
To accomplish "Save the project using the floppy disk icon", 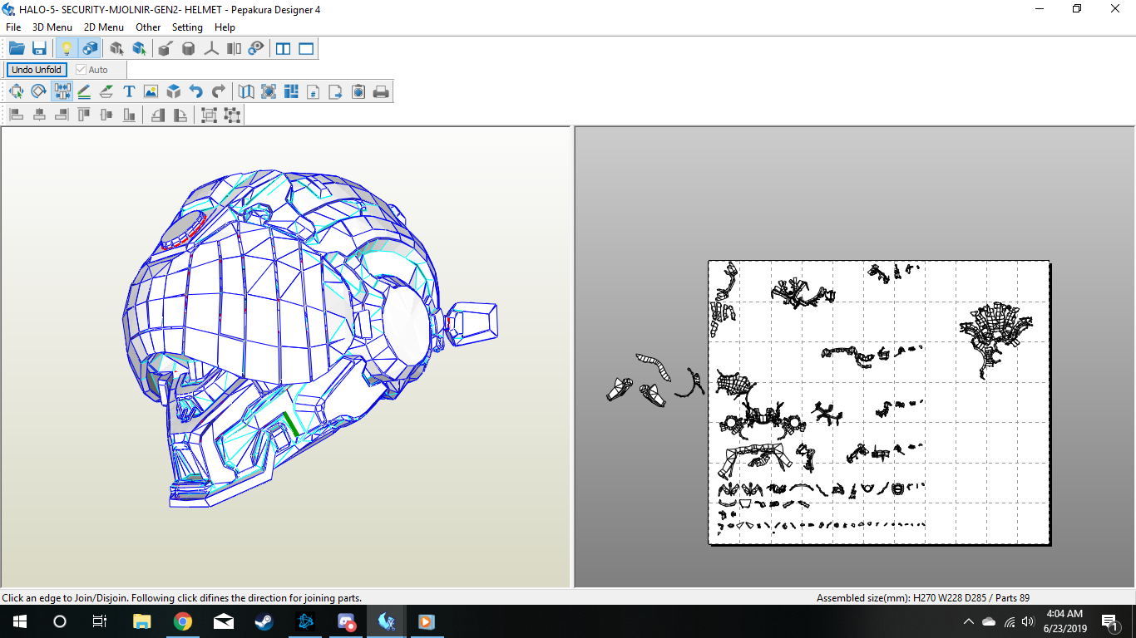I will 39,48.
